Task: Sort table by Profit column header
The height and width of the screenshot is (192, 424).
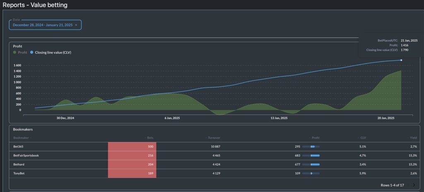Action: (x=315, y=137)
